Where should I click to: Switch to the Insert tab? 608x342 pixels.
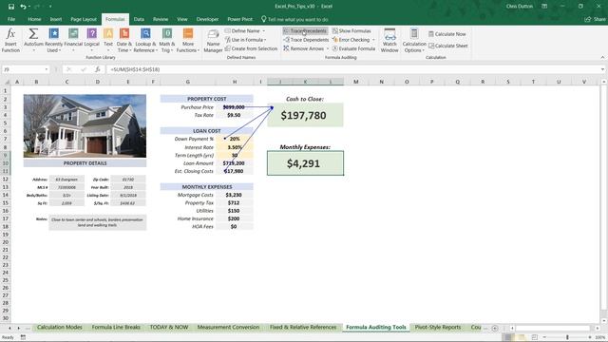coord(55,19)
